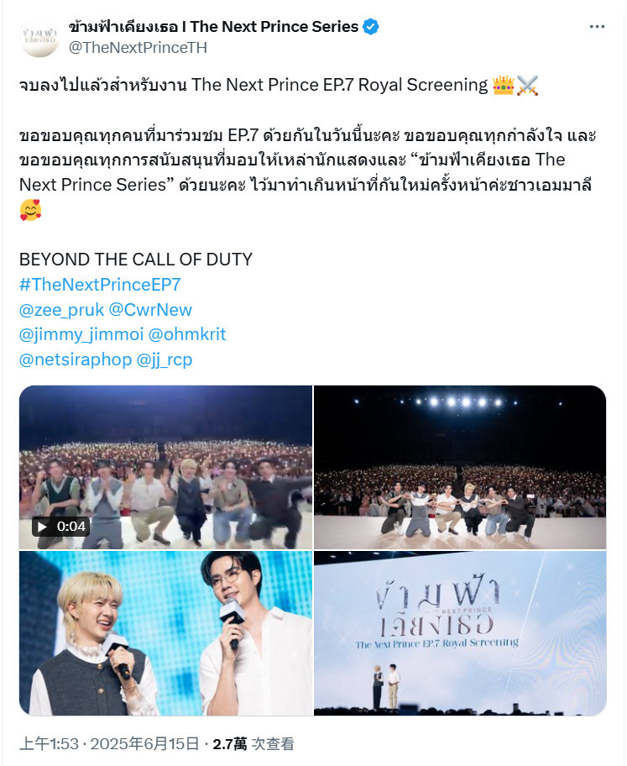Go to @jimmy_jimmoi profile
Viewport: 627px width, 766px height.
(81, 334)
